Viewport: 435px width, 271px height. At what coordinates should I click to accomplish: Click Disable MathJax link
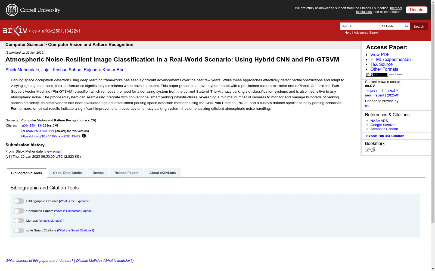(x=89, y=261)
